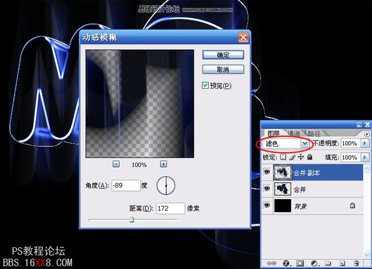Zoom out the blur preview
Image resolution: width=372 pixels, height=269 pixels.
tap(116, 164)
